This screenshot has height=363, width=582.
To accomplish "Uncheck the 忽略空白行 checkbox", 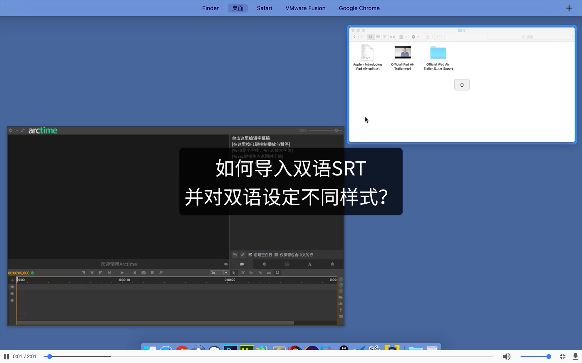I will [x=251, y=255].
